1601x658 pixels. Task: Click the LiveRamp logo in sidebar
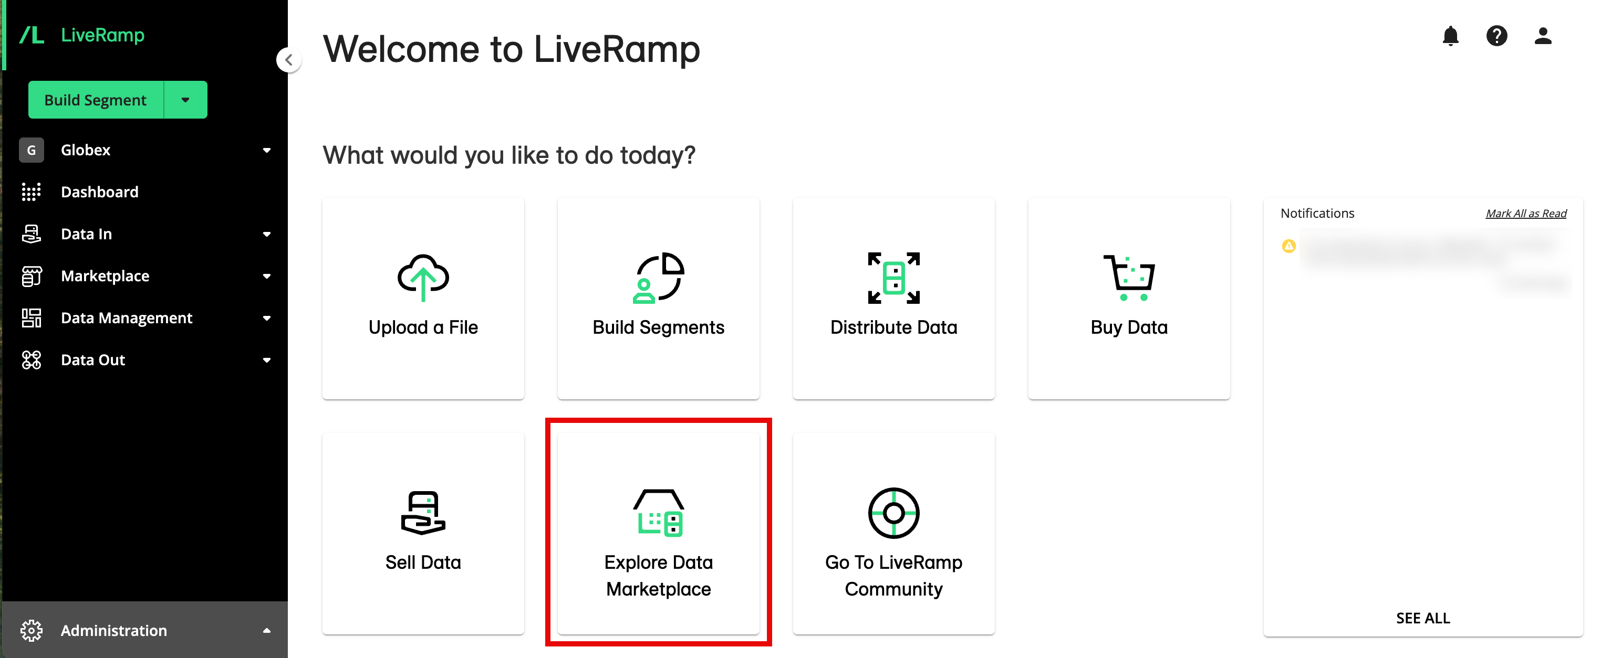(x=32, y=35)
